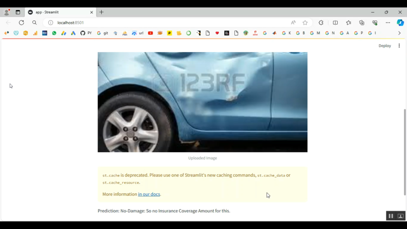Image resolution: width=407 pixels, height=229 pixels.
Task: Open the Streamlit three-dot main menu
Action: [x=399, y=46]
